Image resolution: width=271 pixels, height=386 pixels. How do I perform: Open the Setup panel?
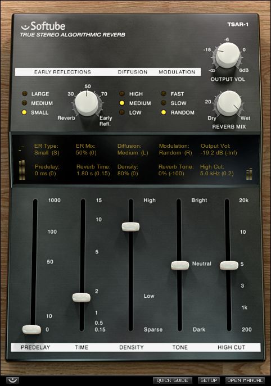pyautogui.click(x=209, y=380)
